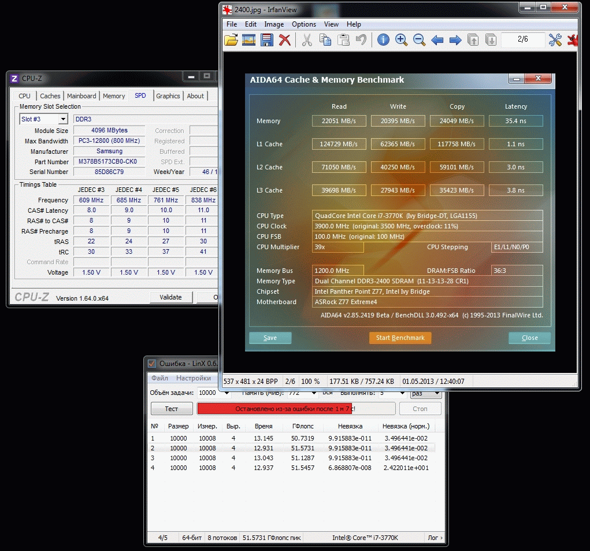Select the SPD tab in CPU-Z
Viewport: 590px width, 551px height.
pos(140,95)
